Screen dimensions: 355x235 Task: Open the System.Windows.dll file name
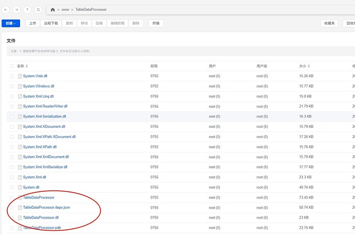click(39, 86)
